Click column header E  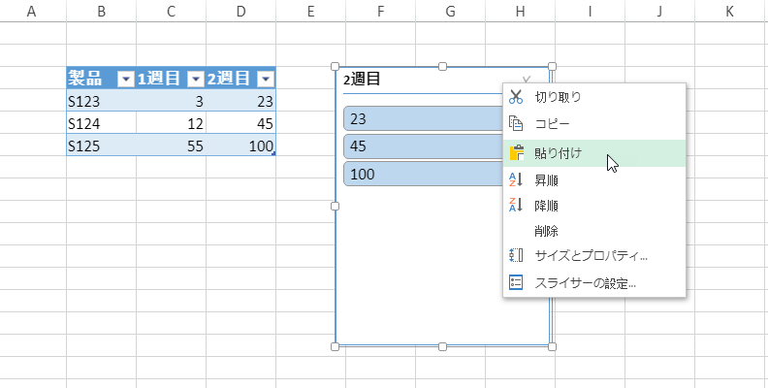point(310,12)
